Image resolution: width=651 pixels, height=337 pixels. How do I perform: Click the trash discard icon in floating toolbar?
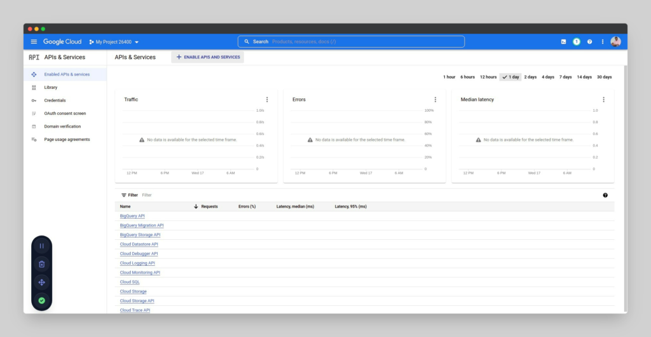point(41,264)
